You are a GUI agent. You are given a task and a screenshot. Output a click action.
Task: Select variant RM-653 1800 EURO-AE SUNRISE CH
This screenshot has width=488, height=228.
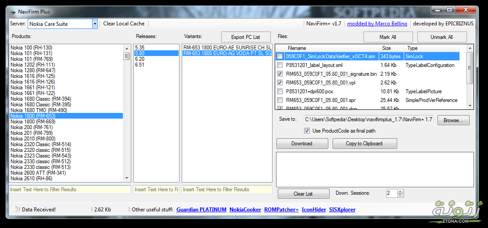tap(227, 47)
